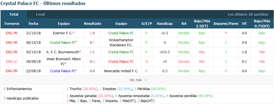Click the 2-0 result on 21/10/18
Viewport: 274px width, 104px height.
pos(93,33)
